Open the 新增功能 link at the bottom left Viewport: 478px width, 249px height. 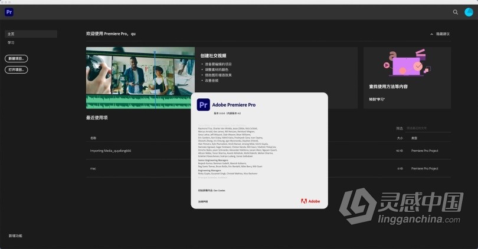tap(15, 236)
